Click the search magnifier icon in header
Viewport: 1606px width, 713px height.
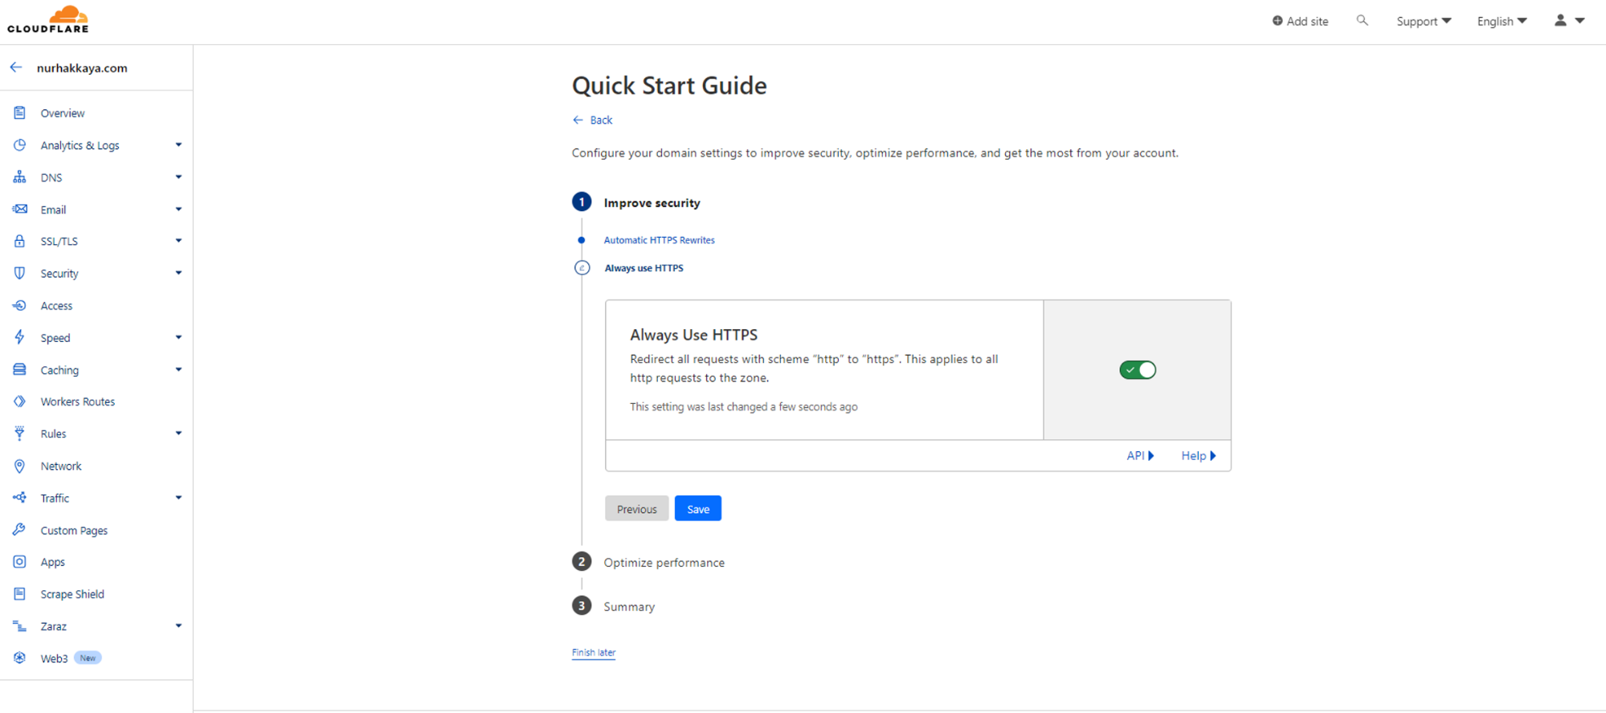[x=1362, y=20]
